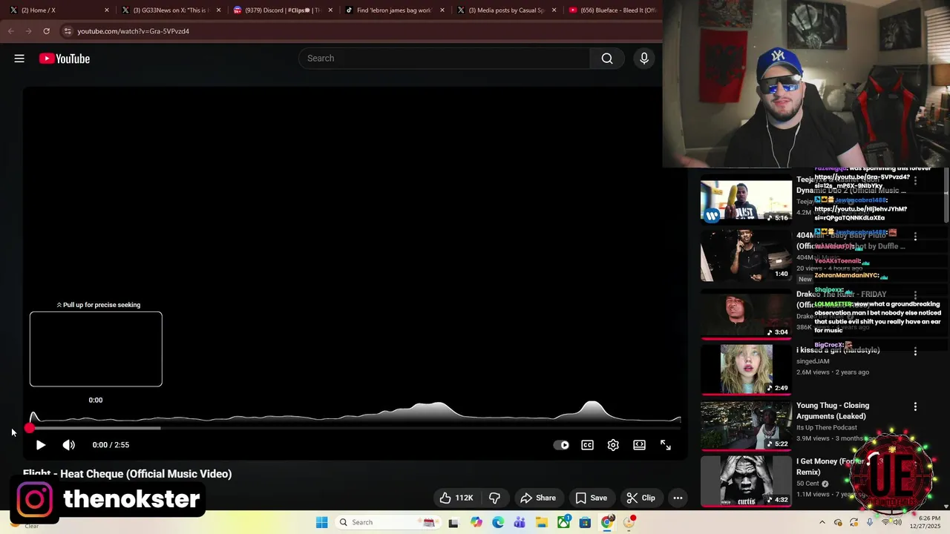Reload the YouTube page

coord(46,31)
